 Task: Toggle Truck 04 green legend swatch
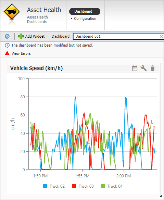coord(103,186)
